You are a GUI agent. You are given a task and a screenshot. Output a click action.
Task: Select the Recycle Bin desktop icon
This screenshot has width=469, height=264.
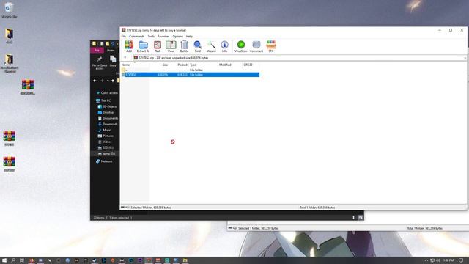[10, 10]
